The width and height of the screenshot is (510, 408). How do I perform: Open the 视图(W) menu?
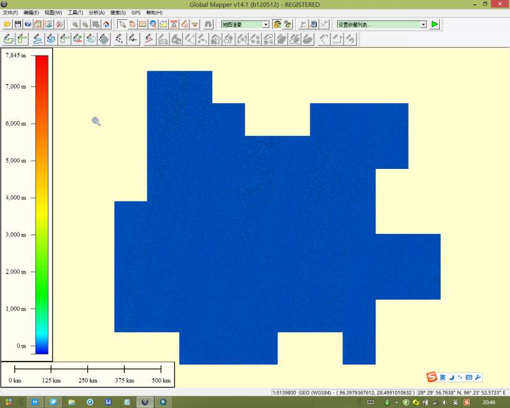pos(54,13)
